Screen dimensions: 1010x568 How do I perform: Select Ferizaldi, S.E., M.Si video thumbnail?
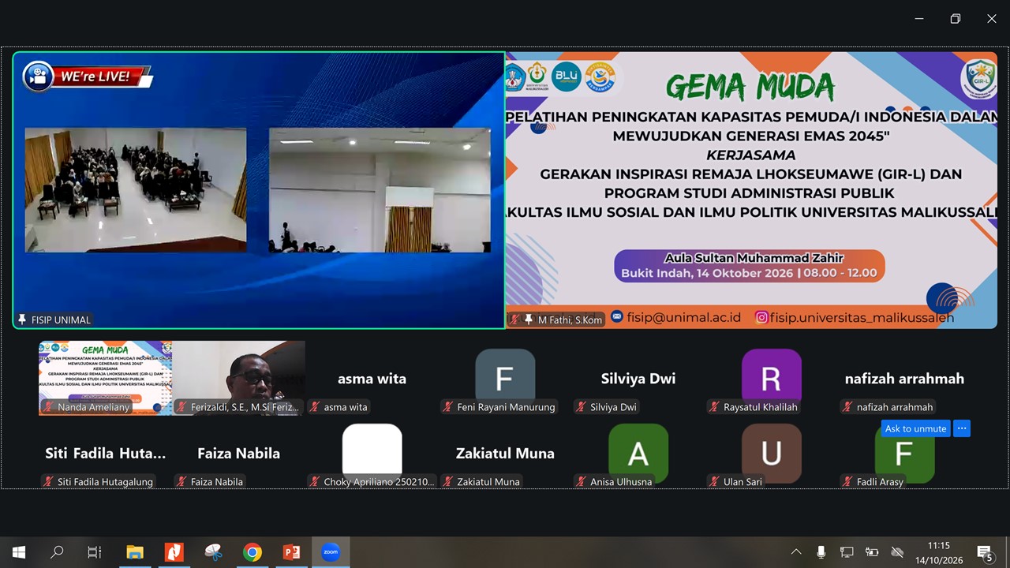[239, 378]
